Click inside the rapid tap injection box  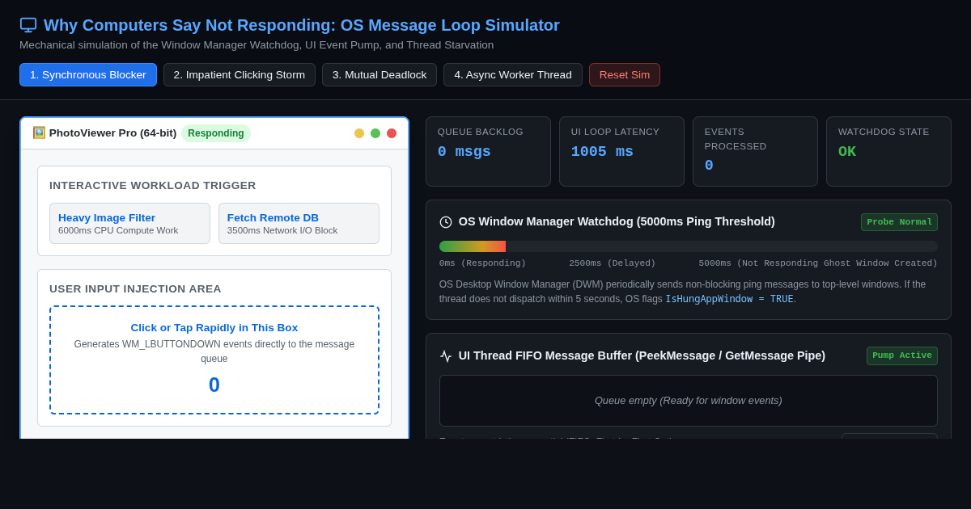(214, 360)
